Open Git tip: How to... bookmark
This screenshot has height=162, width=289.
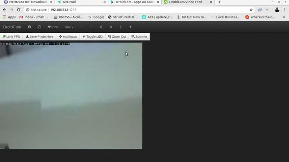(x=192, y=17)
